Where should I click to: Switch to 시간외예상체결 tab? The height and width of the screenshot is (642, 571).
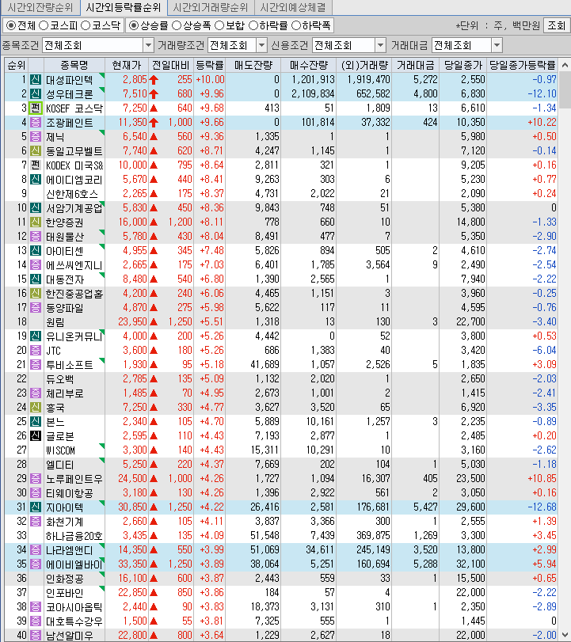pyautogui.click(x=293, y=7)
